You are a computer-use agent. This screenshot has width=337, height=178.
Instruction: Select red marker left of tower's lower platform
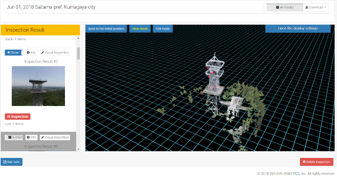[203, 93]
